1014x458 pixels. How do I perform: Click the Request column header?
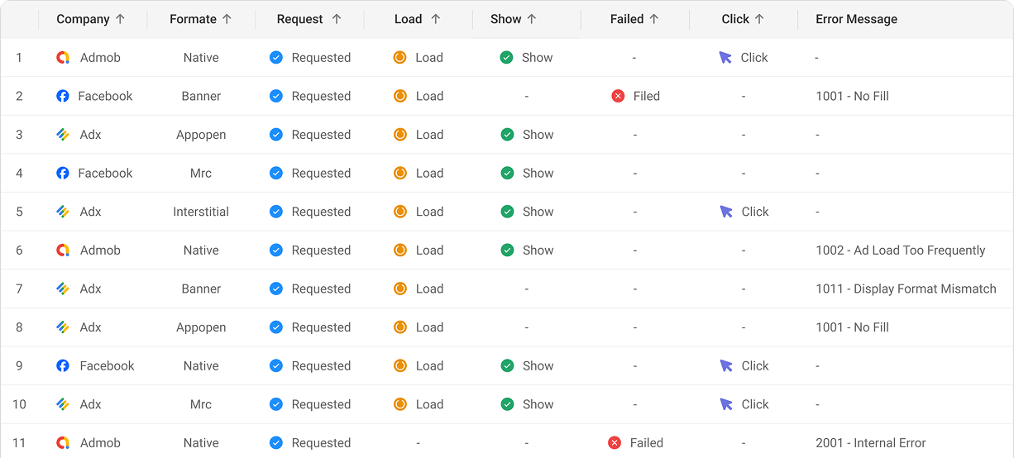300,19
